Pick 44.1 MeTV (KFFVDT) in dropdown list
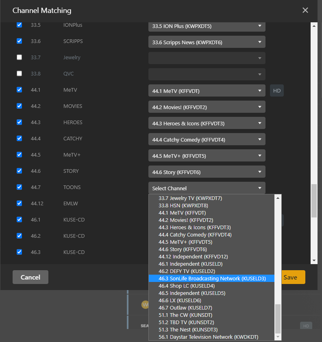Image resolution: width=322 pixels, height=342 pixels. (x=211, y=213)
